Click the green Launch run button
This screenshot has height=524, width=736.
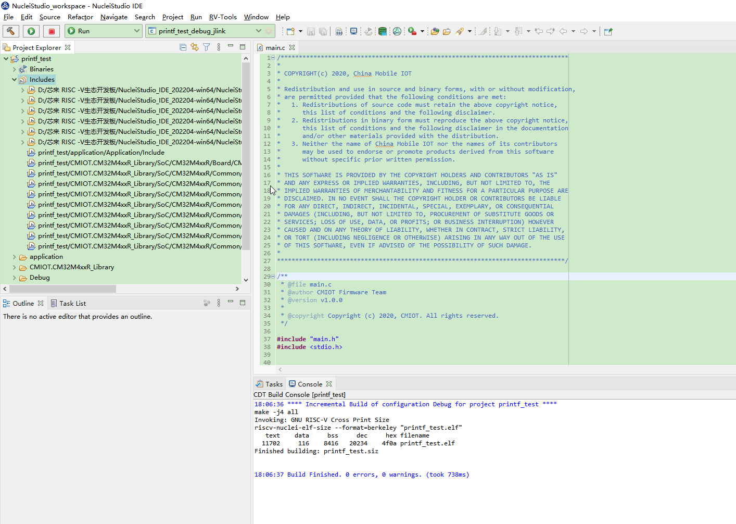(31, 31)
